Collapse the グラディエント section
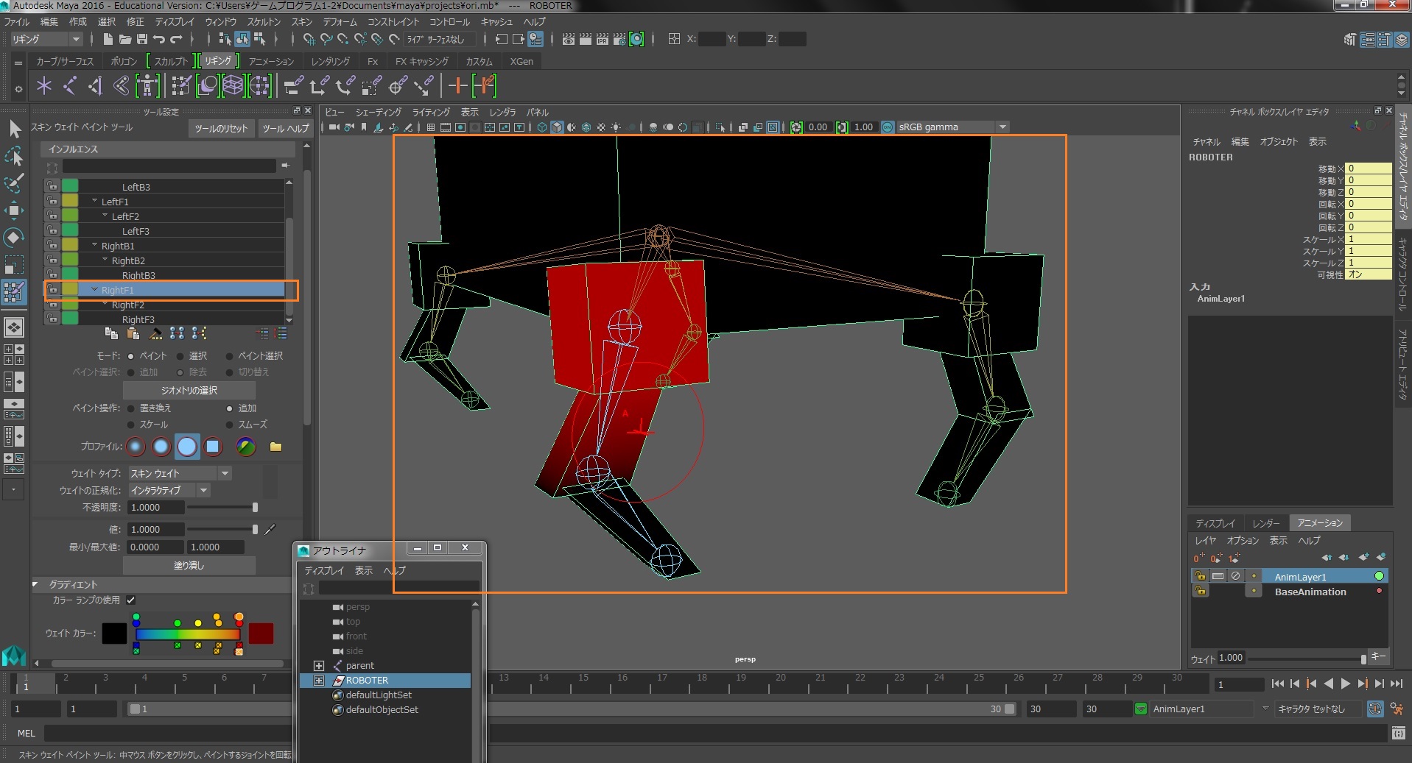This screenshot has width=1412, height=763. coord(35,584)
